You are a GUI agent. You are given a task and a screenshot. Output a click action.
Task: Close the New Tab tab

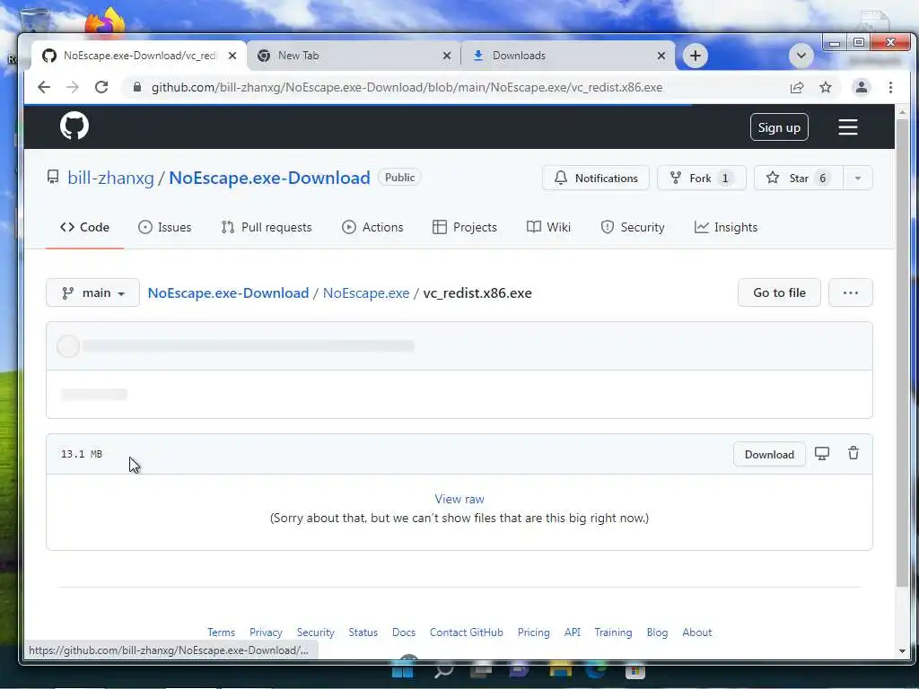click(447, 56)
